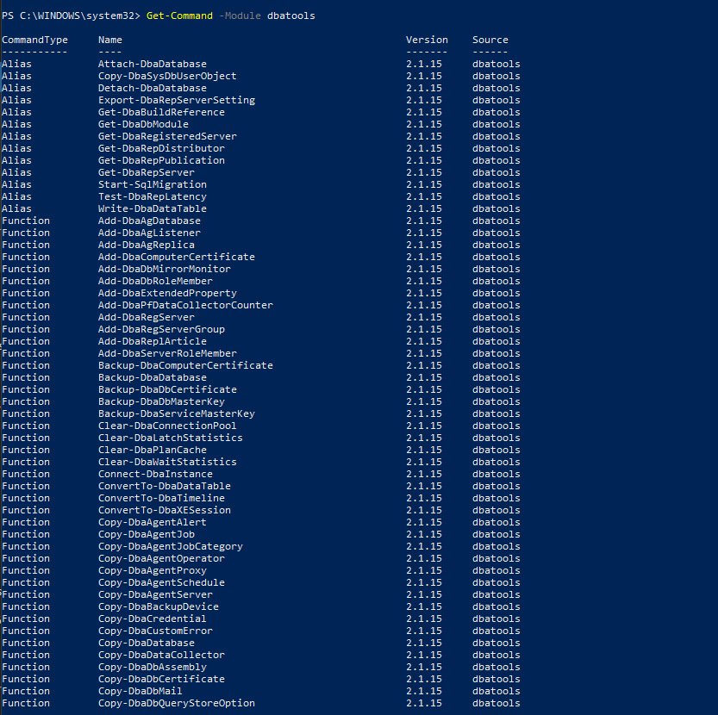Select the 'Add-DbaReplArticle' function name

(153, 341)
